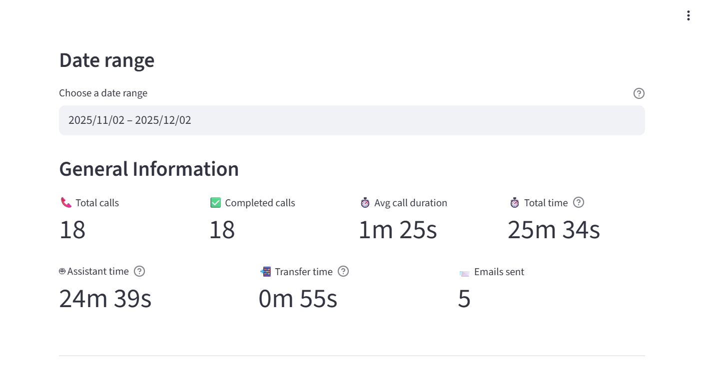This screenshot has width=709, height=389.
Task: Open the three-dot overflow menu
Action: (x=688, y=15)
